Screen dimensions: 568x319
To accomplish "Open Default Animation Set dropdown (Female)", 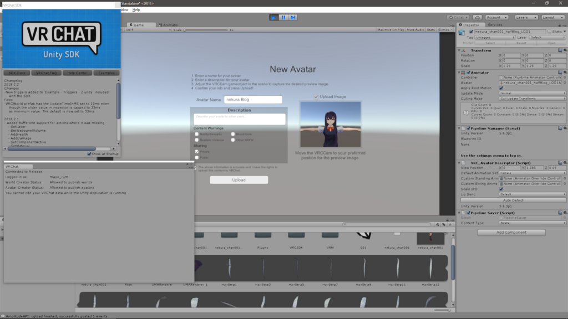I will [532, 173].
